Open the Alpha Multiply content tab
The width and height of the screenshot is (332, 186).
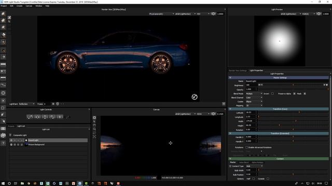click(x=257, y=162)
